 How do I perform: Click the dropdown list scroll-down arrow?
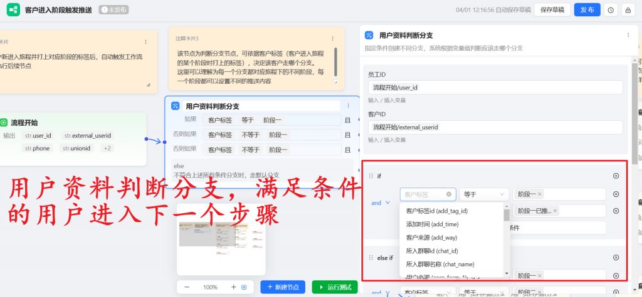click(507, 273)
